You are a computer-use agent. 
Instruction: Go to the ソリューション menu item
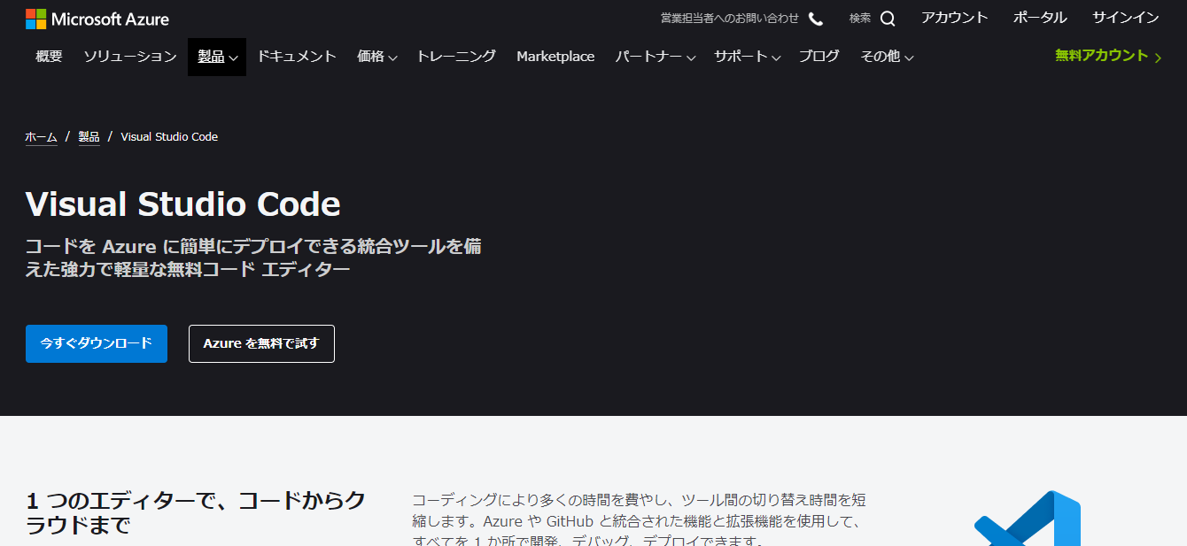[x=130, y=57]
